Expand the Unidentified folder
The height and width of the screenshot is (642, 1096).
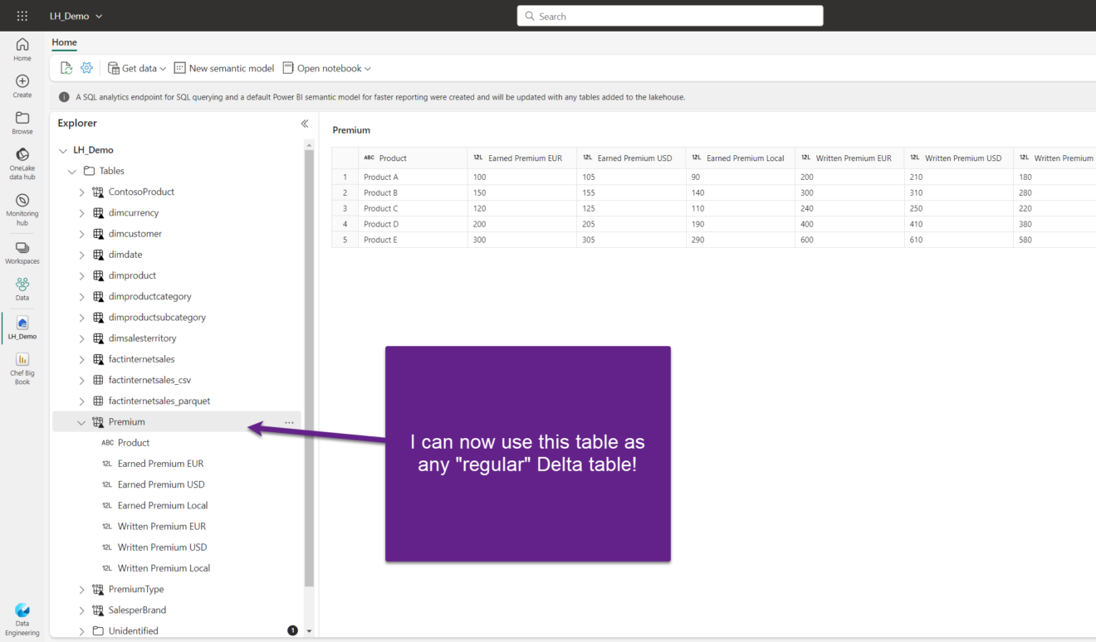click(81, 631)
